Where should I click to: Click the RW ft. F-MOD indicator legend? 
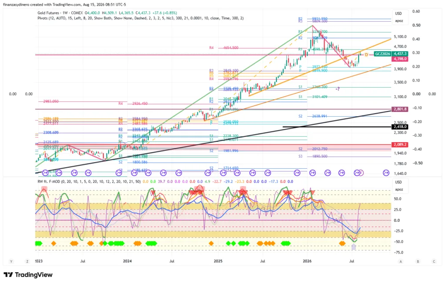(89, 182)
